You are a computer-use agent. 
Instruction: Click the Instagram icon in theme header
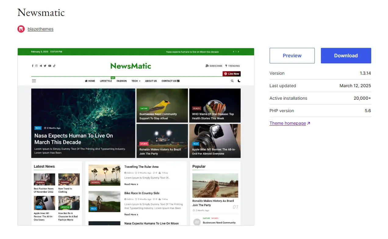(36, 66)
